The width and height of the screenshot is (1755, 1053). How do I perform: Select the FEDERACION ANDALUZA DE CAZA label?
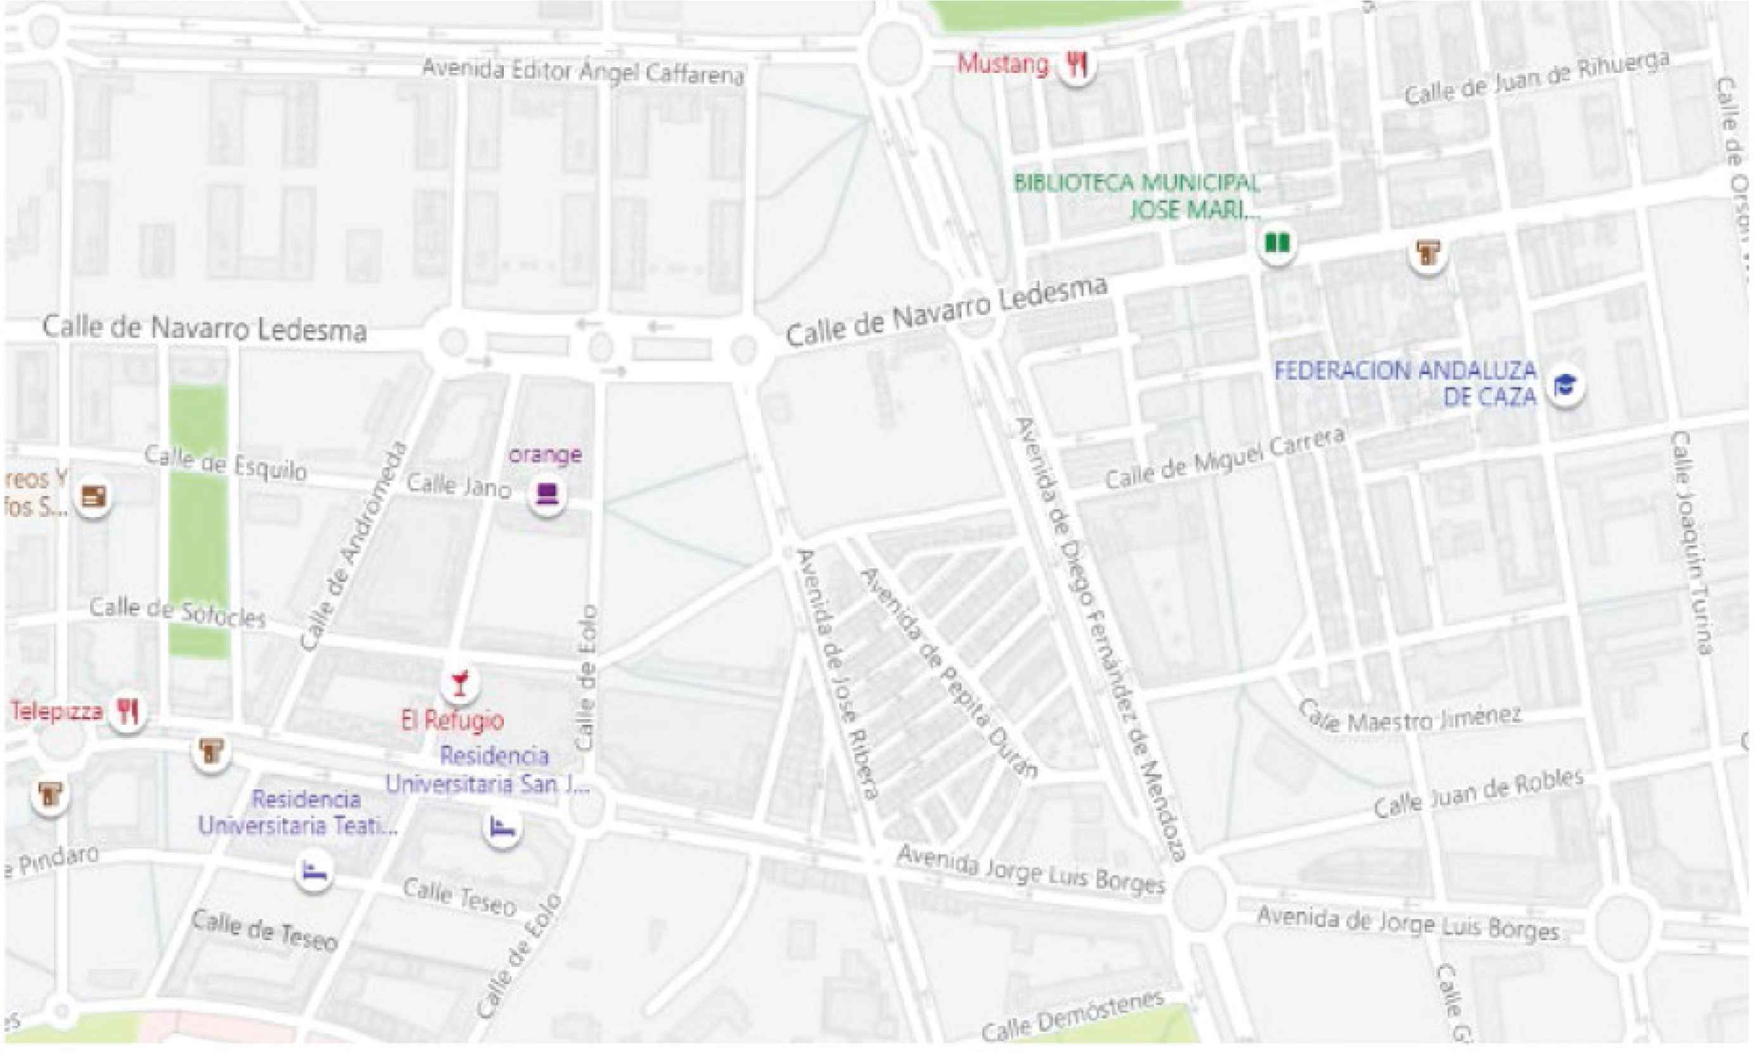coord(1405,383)
